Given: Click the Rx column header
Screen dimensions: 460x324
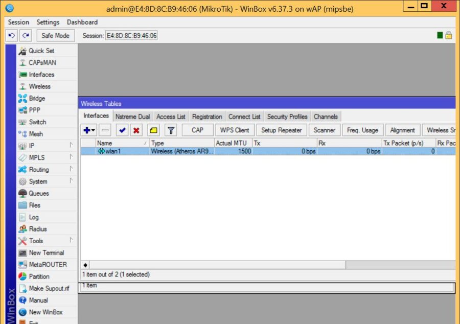Looking at the screenshot, I should pyautogui.click(x=350, y=143).
